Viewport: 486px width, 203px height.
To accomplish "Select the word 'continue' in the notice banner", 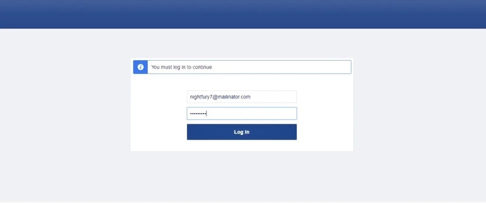I will tap(202, 67).
